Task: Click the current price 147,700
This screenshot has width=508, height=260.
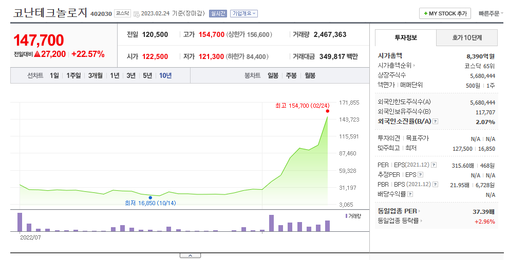Action: pyautogui.click(x=39, y=41)
